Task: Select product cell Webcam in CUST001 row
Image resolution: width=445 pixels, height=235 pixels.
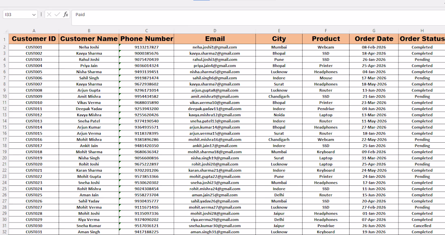Action: click(x=326, y=47)
